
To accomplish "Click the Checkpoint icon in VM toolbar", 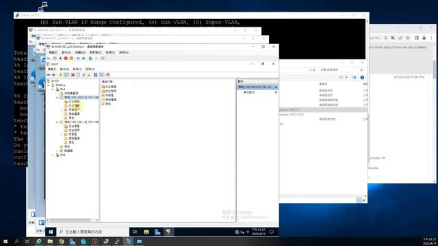I will pos(90,58).
